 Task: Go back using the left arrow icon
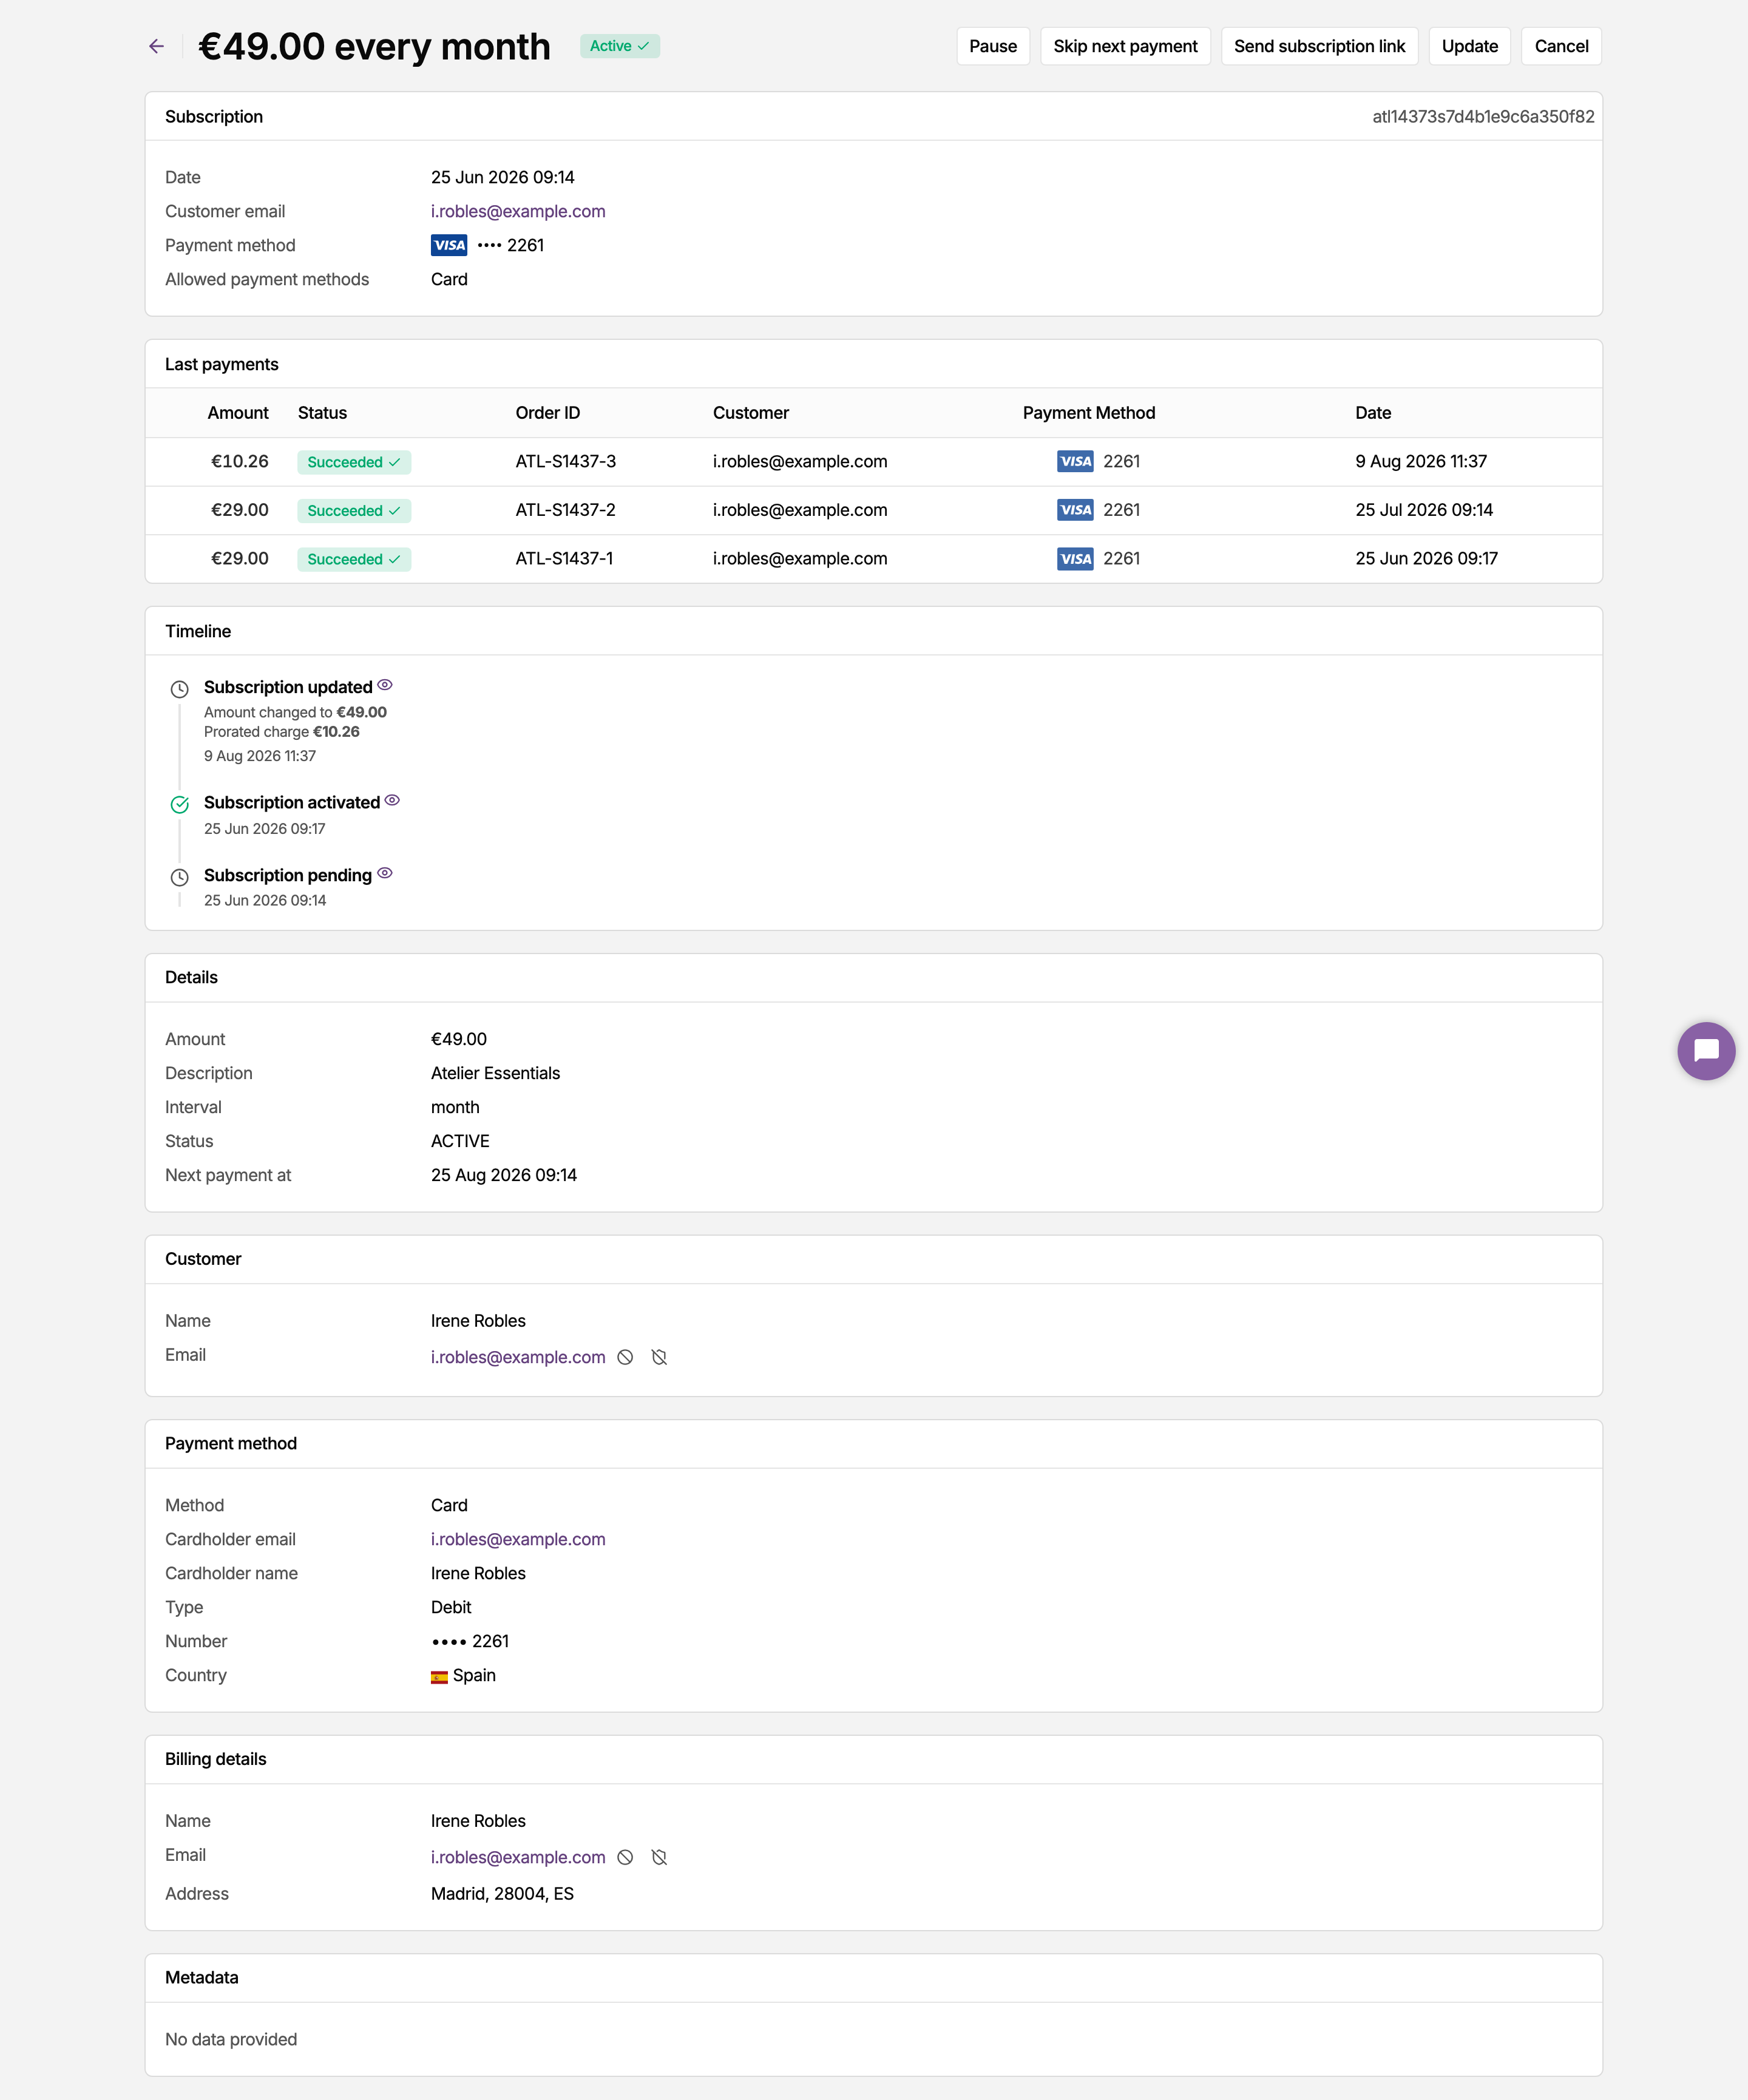pyautogui.click(x=156, y=46)
